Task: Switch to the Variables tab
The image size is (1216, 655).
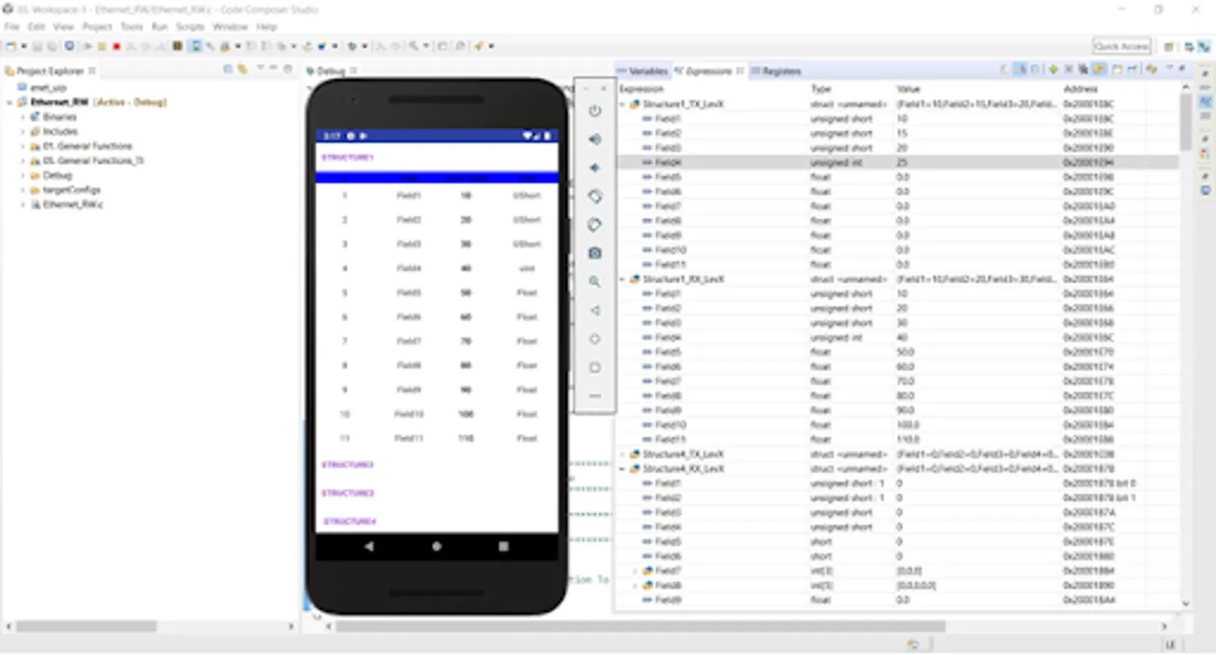Action: tap(642, 71)
